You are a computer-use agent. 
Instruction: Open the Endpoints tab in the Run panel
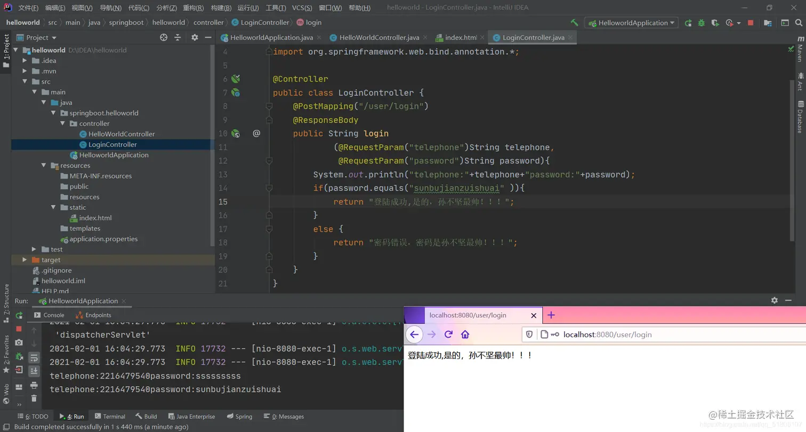click(94, 315)
